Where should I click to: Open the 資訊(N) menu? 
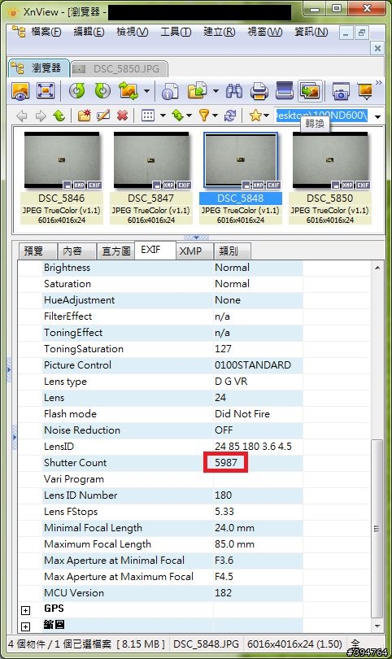311,32
